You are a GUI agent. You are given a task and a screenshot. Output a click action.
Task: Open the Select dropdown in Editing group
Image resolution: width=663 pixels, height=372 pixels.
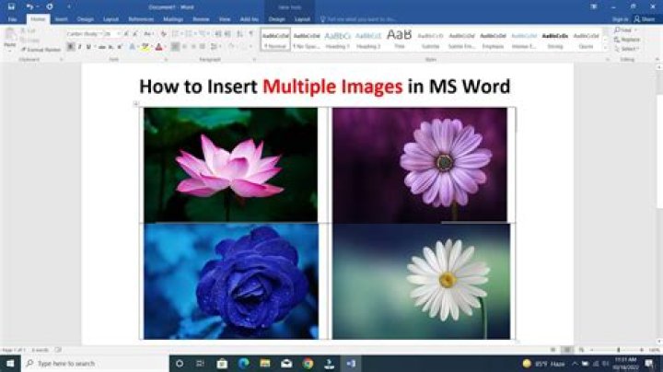coord(626,49)
